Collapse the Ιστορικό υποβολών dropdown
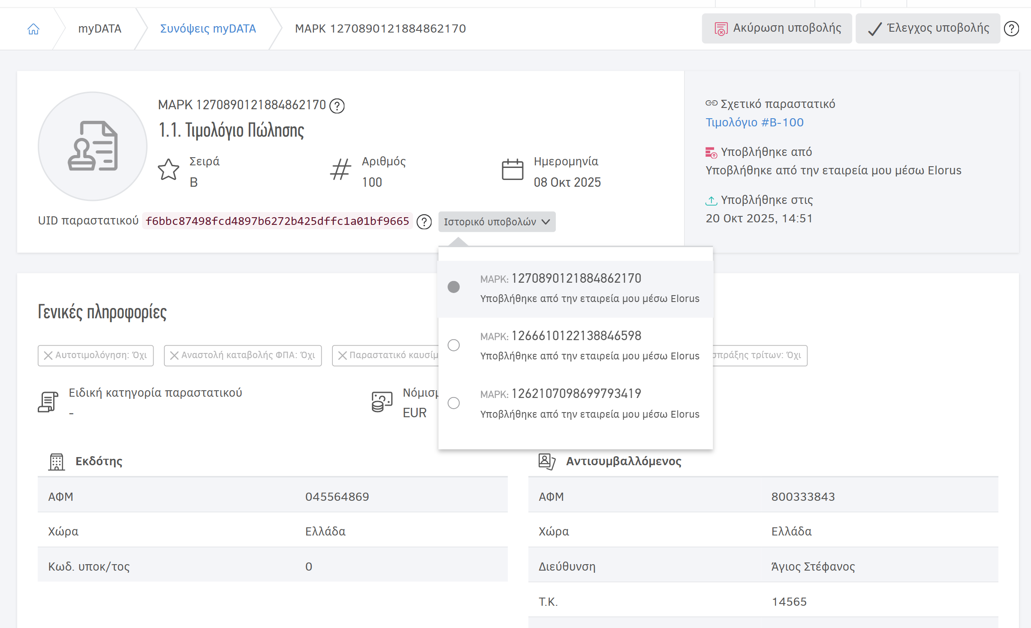1031x628 pixels. point(490,221)
